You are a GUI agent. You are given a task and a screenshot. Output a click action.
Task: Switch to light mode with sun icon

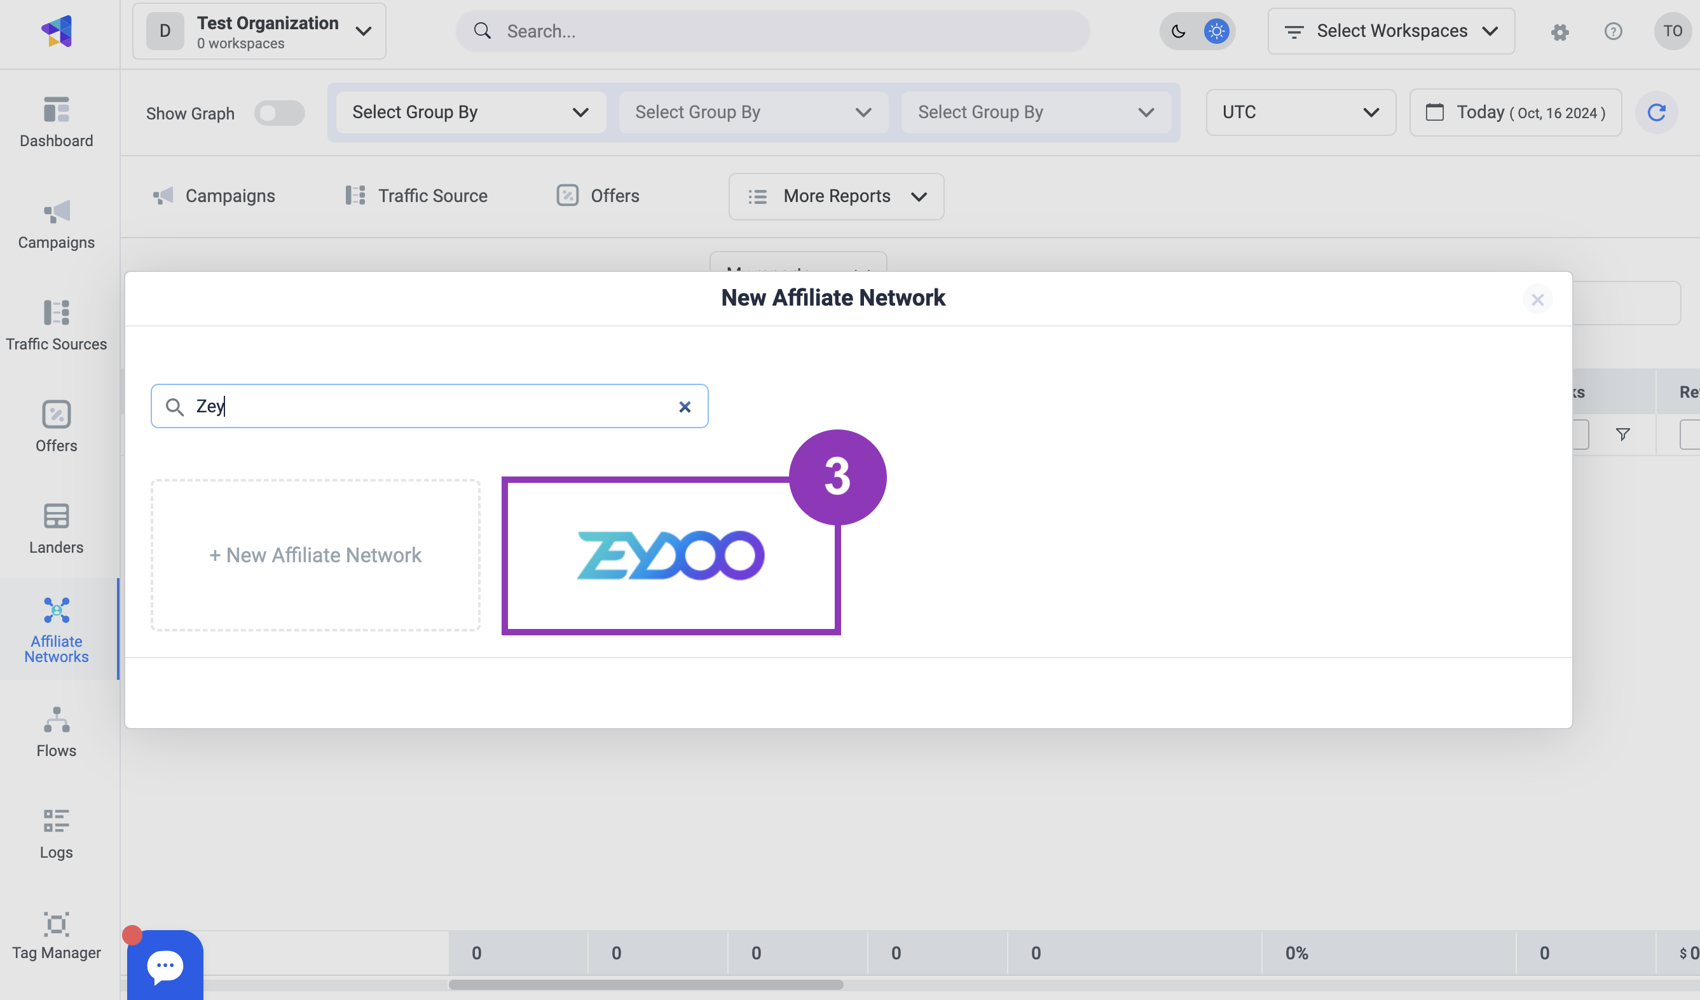tap(1216, 31)
